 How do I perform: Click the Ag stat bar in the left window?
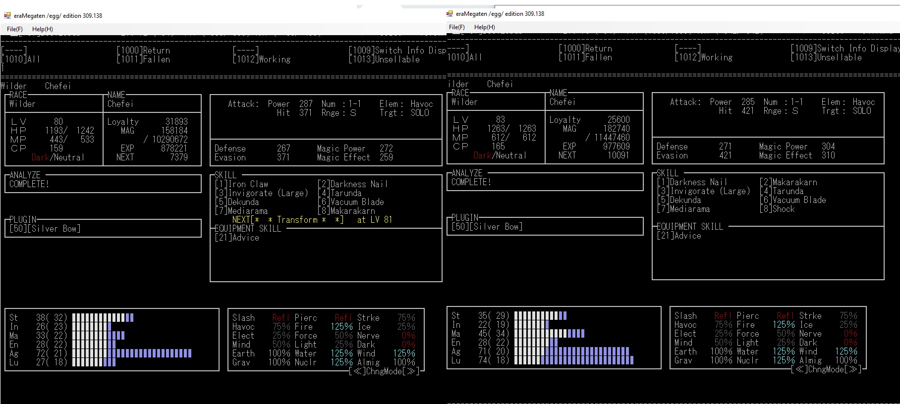(131, 353)
